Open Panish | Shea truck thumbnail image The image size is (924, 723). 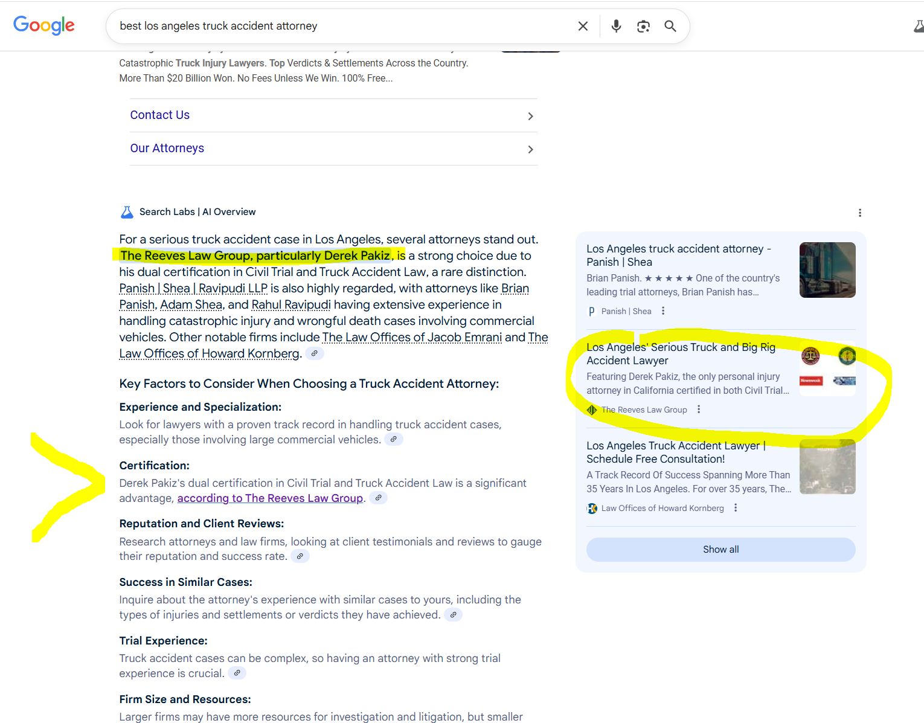(x=827, y=270)
